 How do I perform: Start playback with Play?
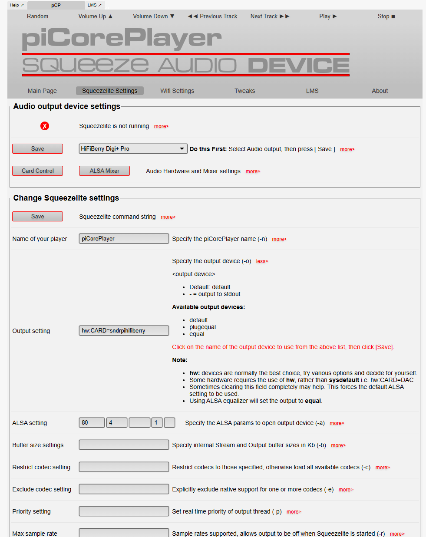(x=328, y=16)
